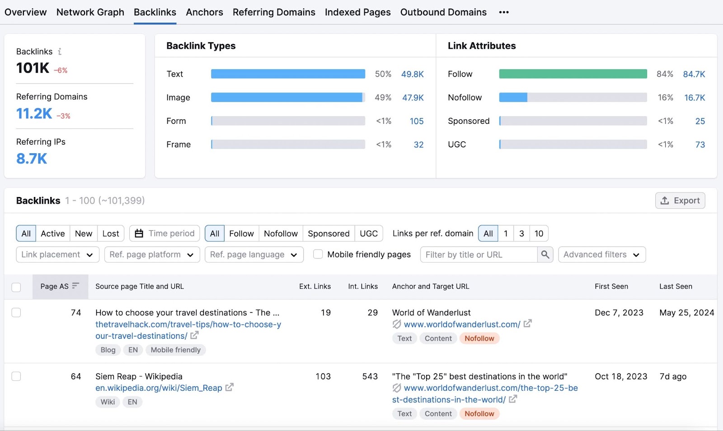
Task: Open thetravelhack.com source page URL
Action: 188,330
